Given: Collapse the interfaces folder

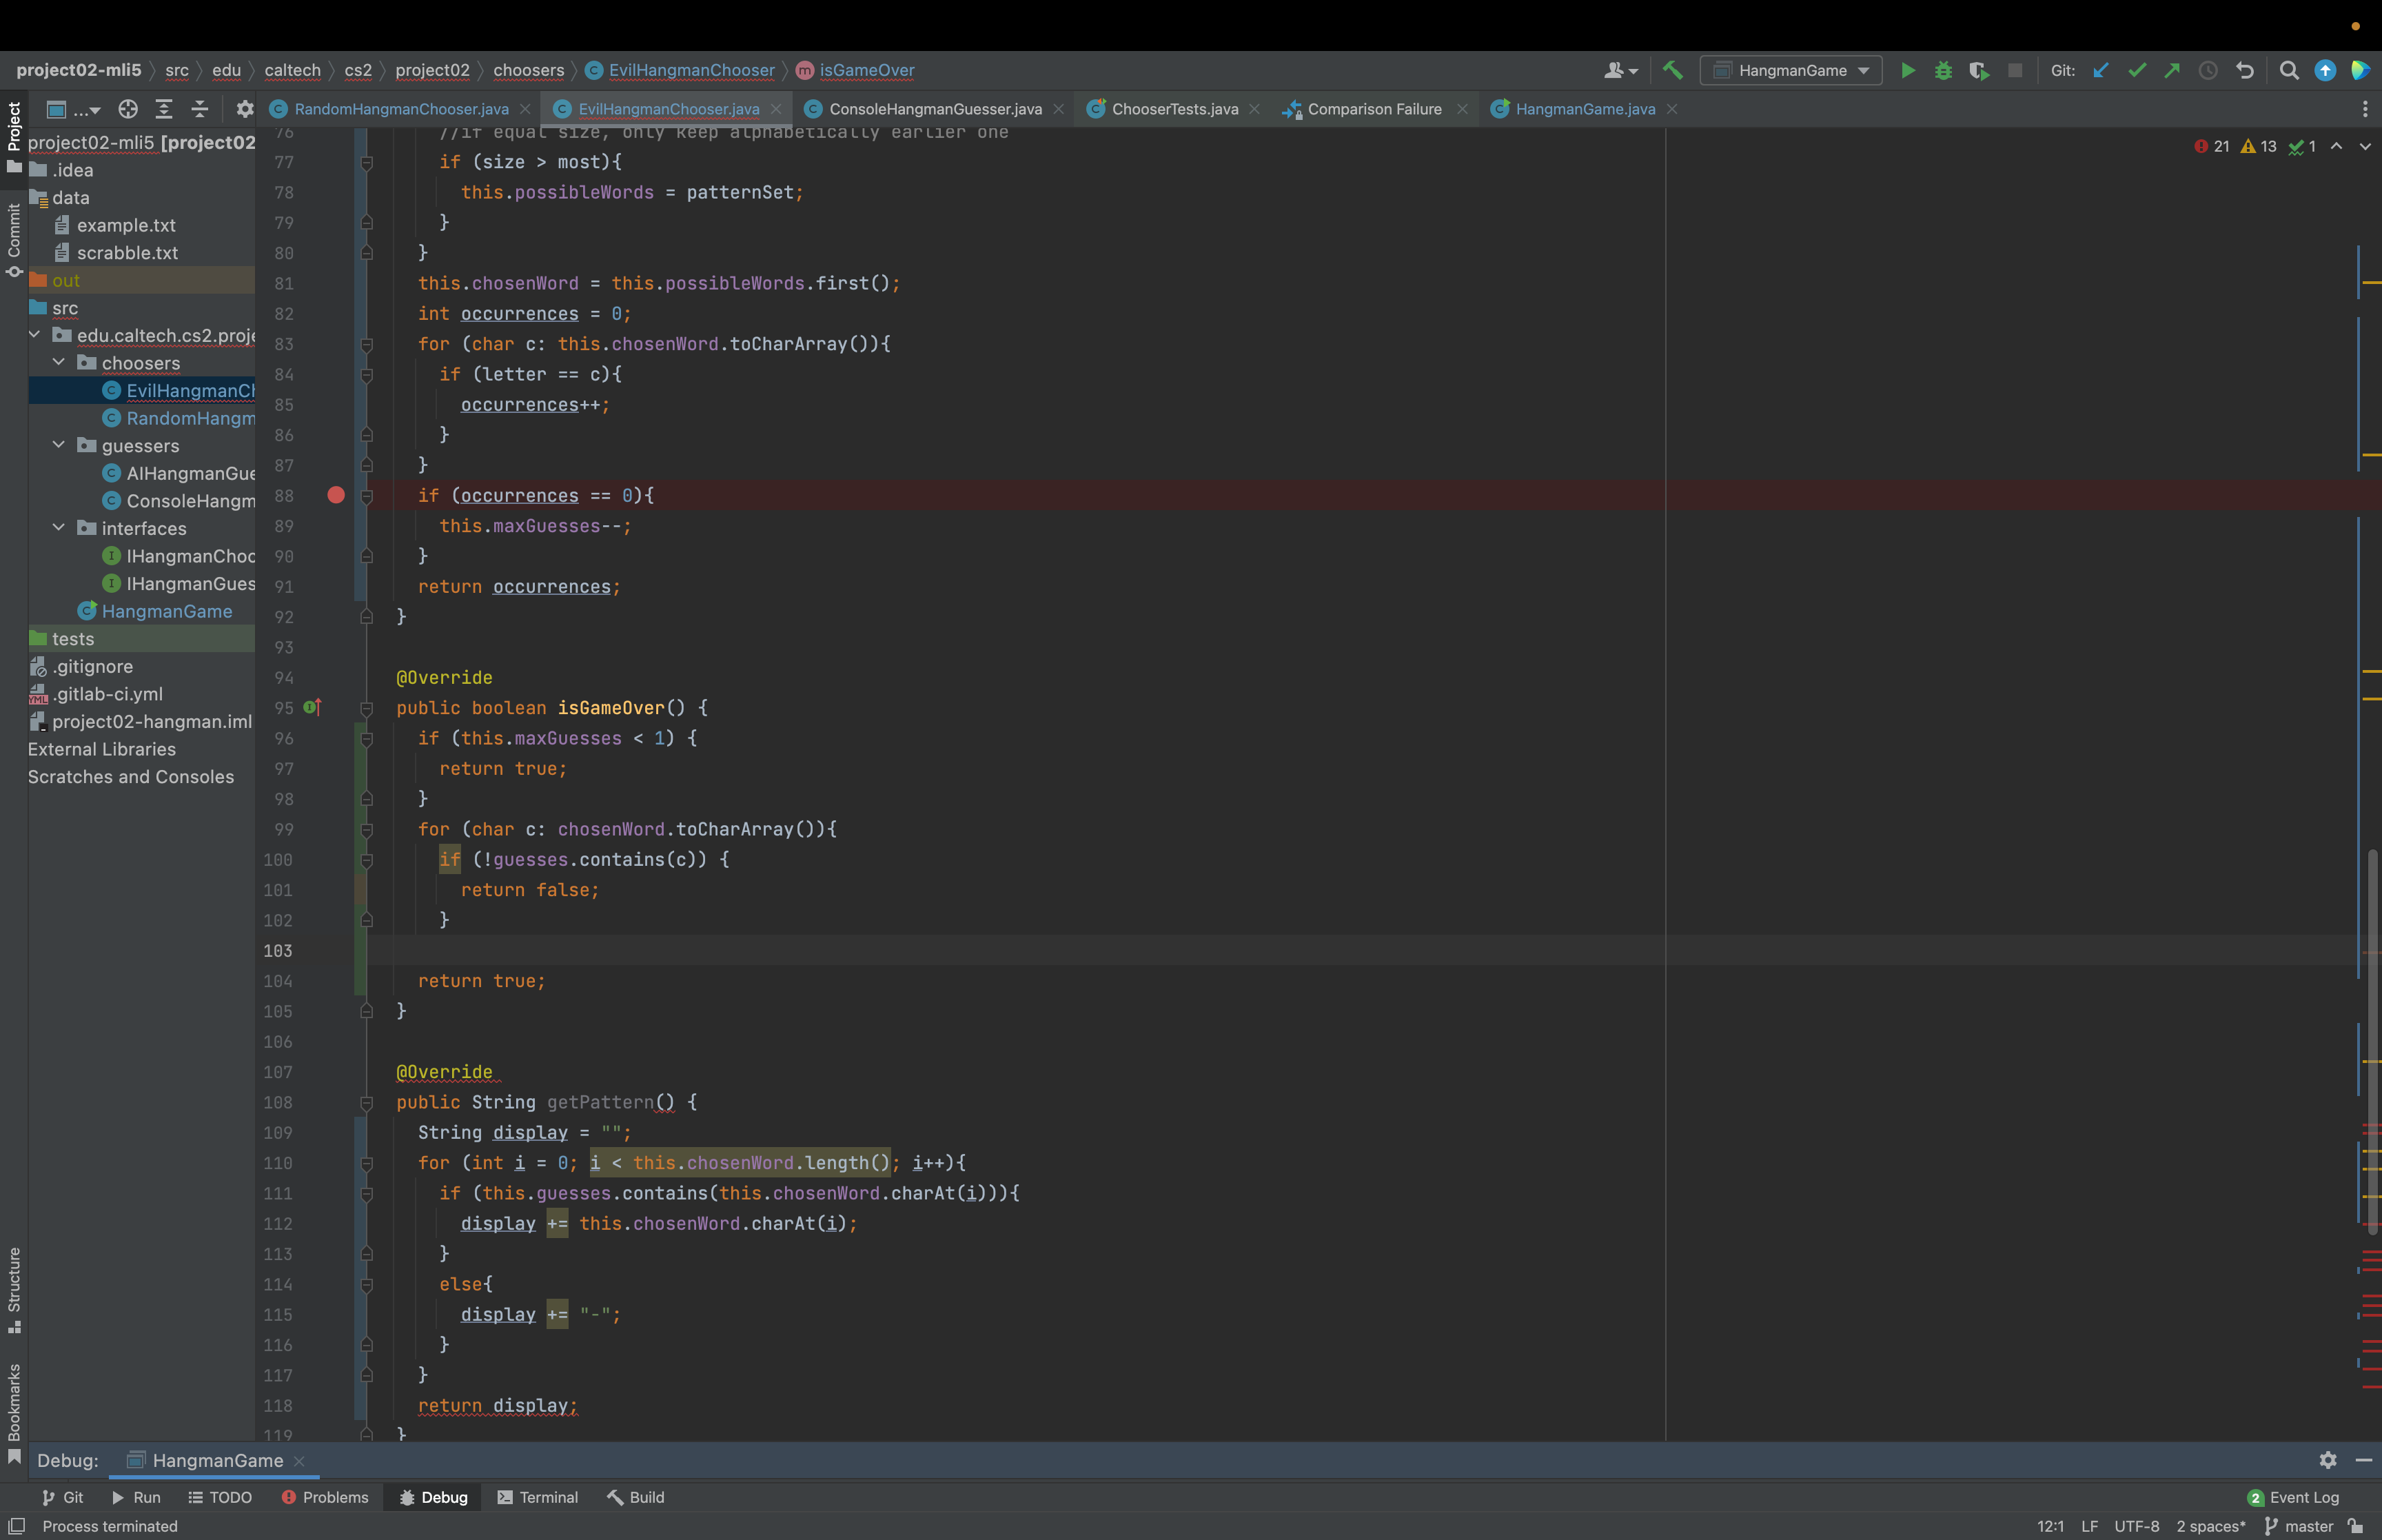Looking at the screenshot, I should tap(58, 528).
